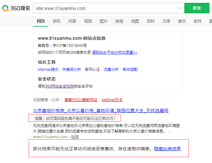212x163 pixels.
Task: Open the 关键词分析 tool link
Action: point(72,70)
